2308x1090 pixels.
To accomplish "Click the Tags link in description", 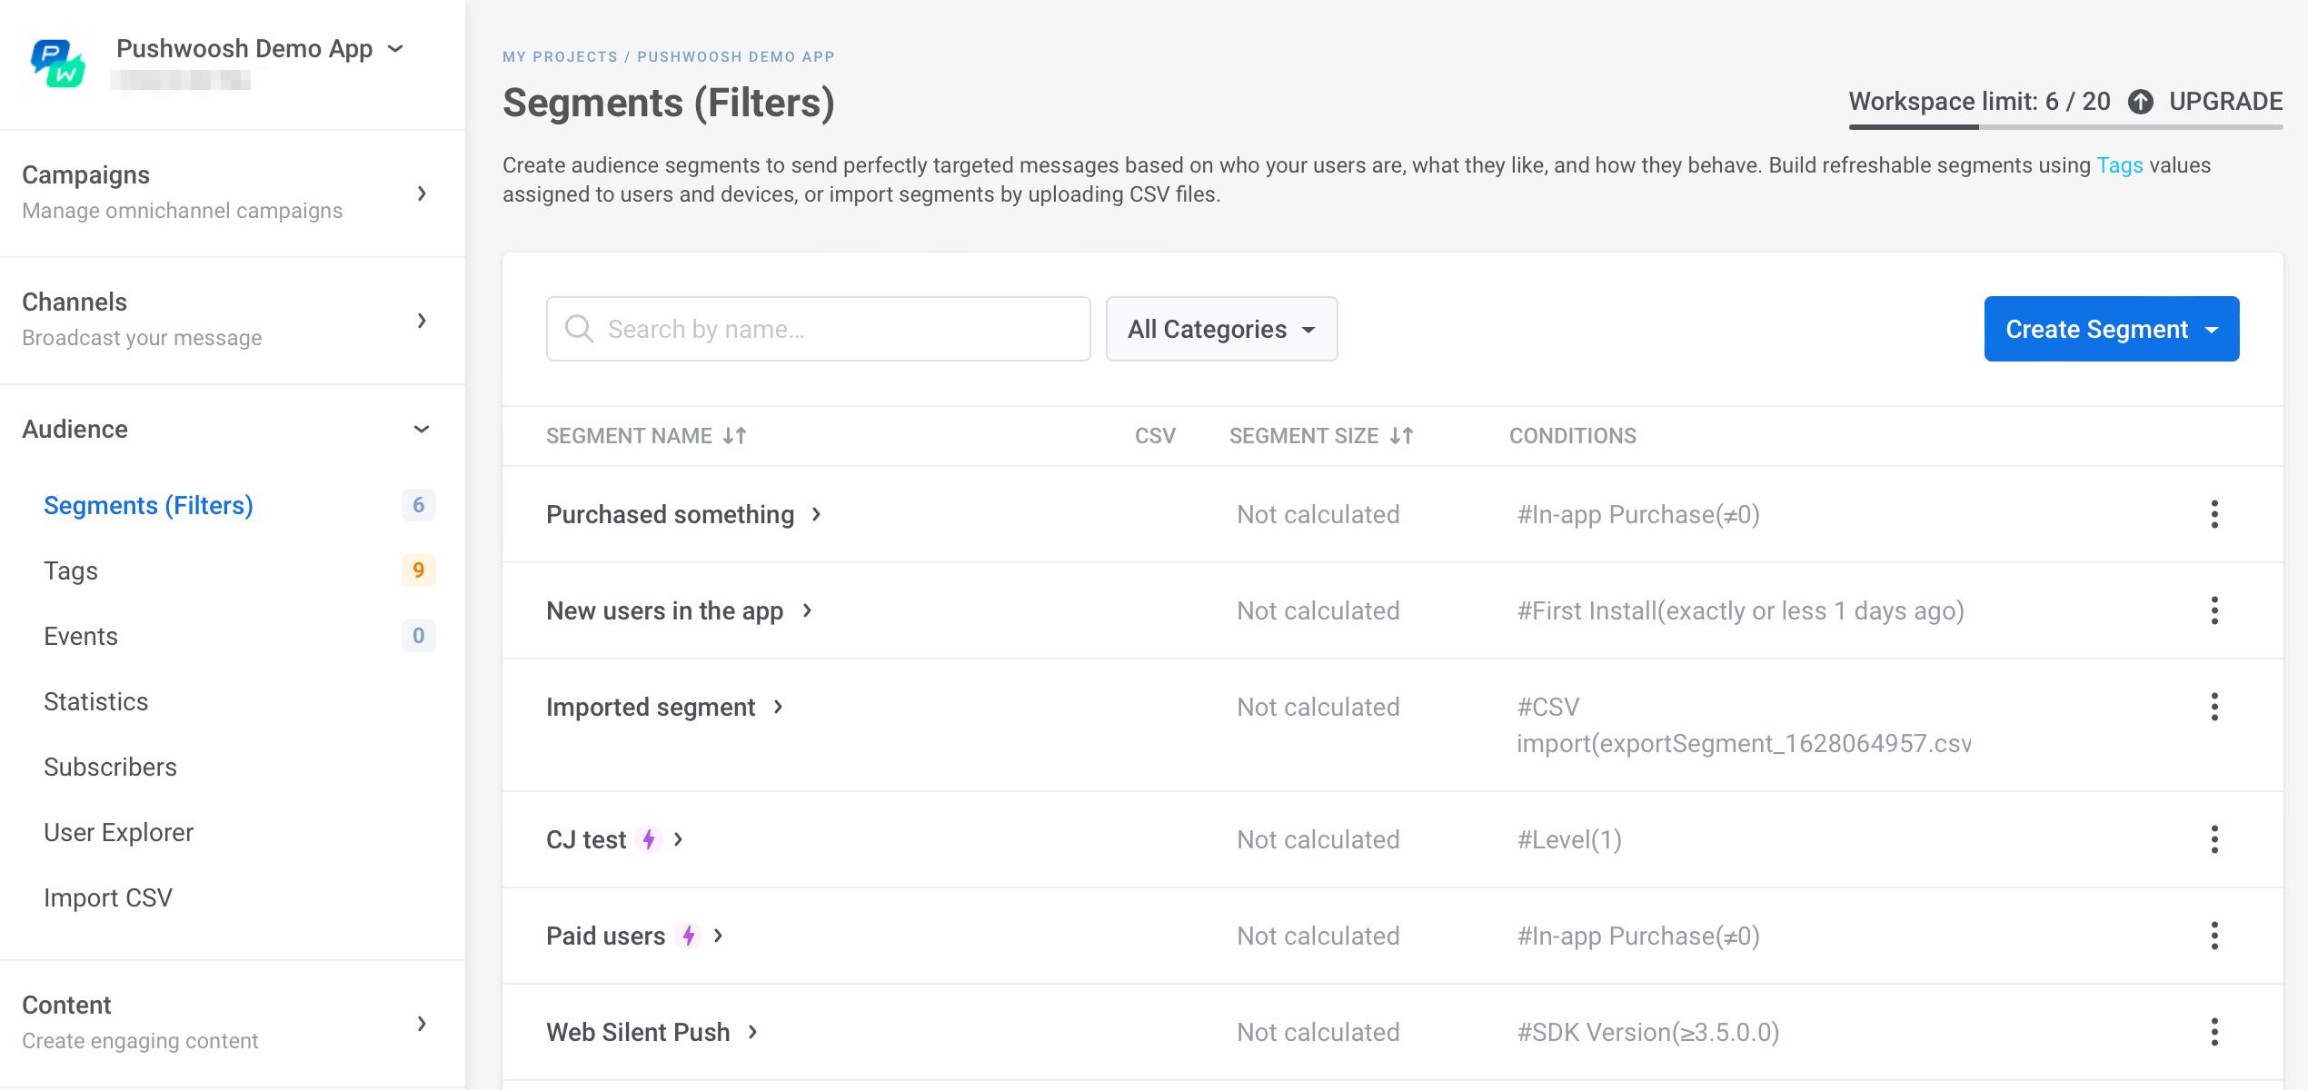I will point(2119,165).
